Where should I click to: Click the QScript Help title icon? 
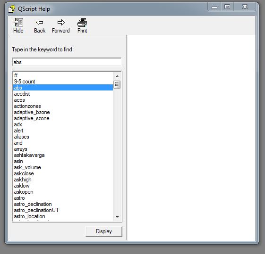[x=11, y=9]
